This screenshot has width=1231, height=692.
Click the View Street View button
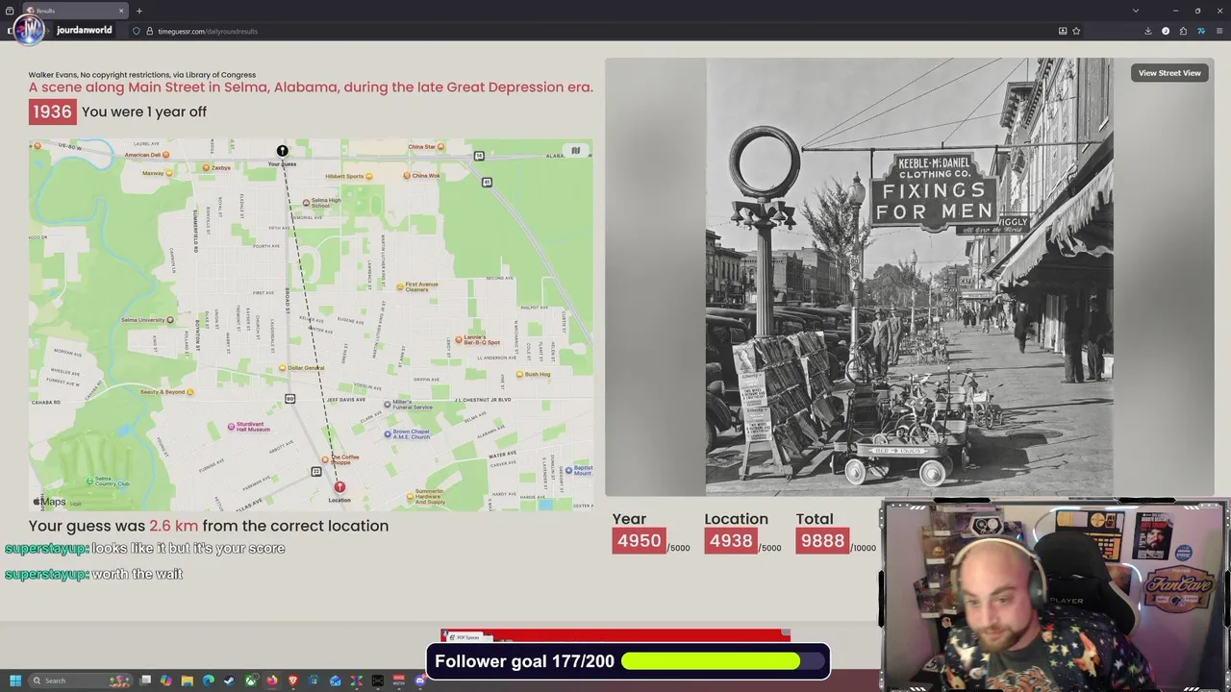(1169, 73)
